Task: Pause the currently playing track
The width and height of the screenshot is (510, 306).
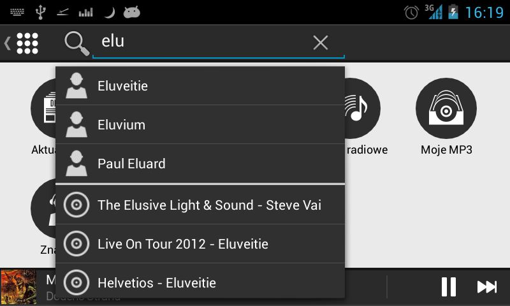Action: tap(449, 287)
